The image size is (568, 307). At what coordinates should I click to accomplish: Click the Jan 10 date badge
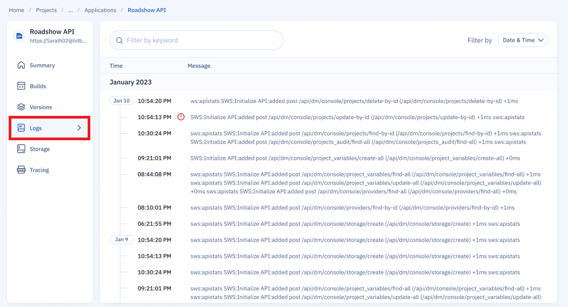click(x=121, y=101)
